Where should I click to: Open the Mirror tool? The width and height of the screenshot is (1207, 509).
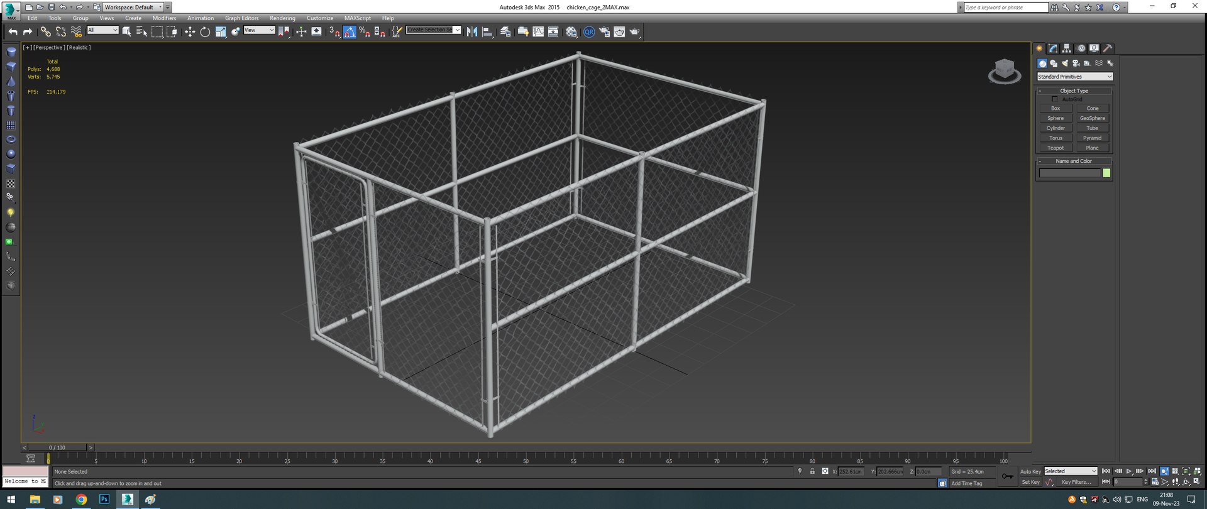(472, 31)
